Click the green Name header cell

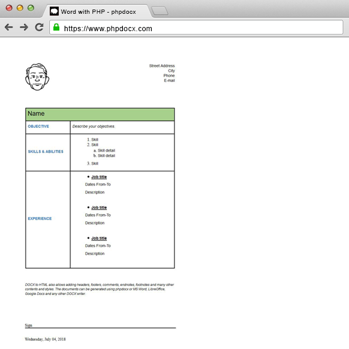tap(100, 115)
